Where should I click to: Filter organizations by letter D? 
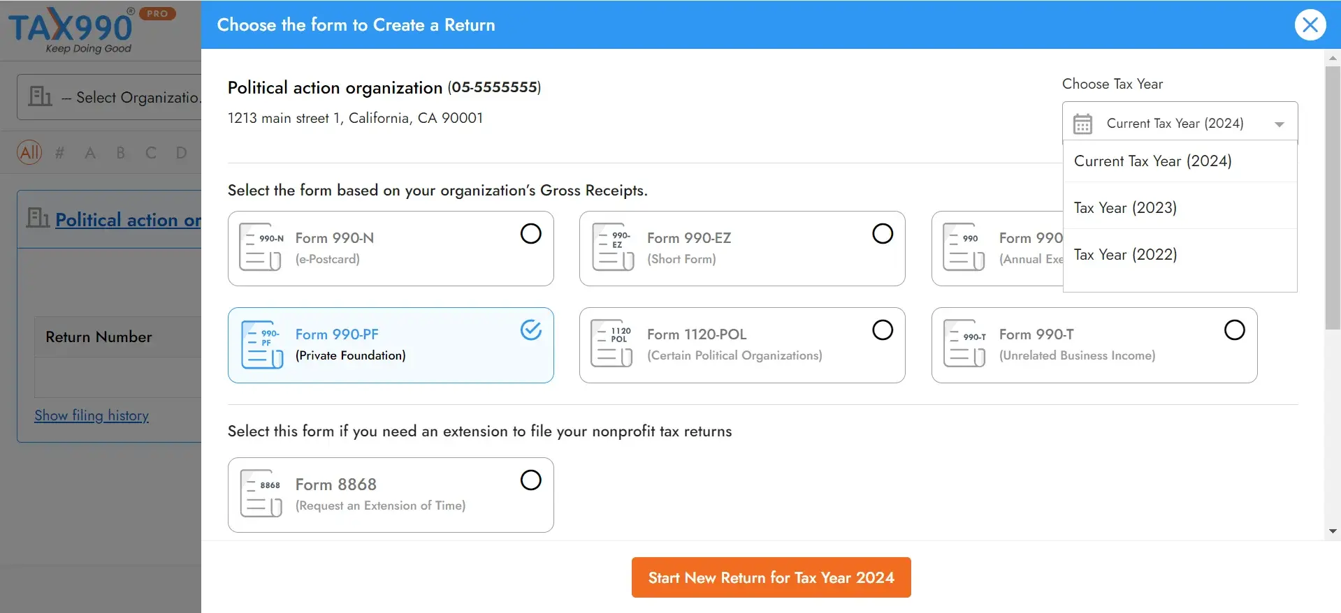pyautogui.click(x=182, y=152)
